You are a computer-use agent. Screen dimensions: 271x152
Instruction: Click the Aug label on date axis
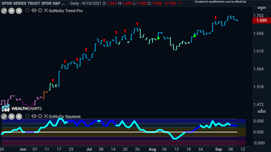(x=152, y=149)
